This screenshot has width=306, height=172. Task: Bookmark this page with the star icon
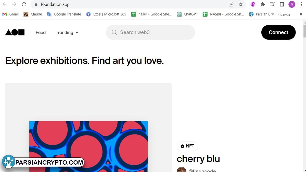click(x=241, y=4)
